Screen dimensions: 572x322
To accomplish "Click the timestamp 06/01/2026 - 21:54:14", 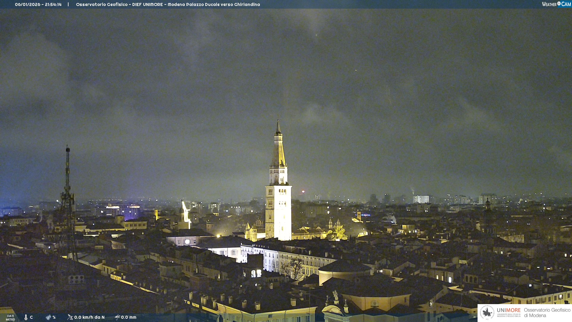I will pos(38,4).
